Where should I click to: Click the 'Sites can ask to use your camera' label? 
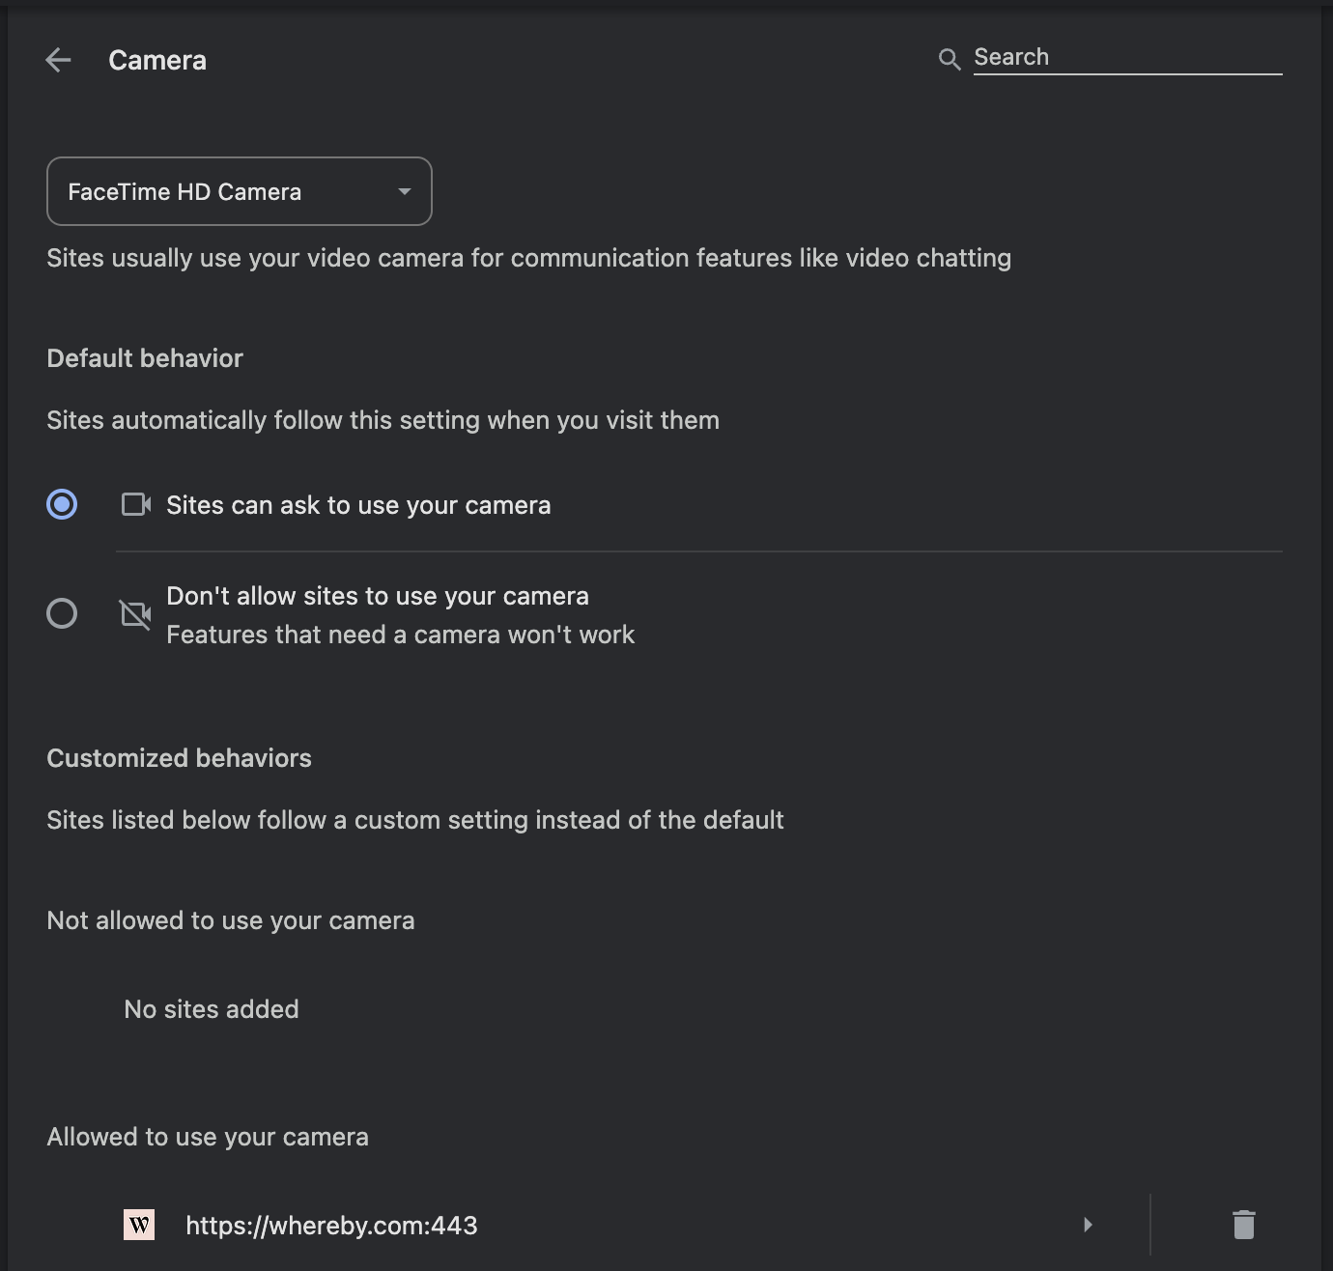tap(358, 505)
